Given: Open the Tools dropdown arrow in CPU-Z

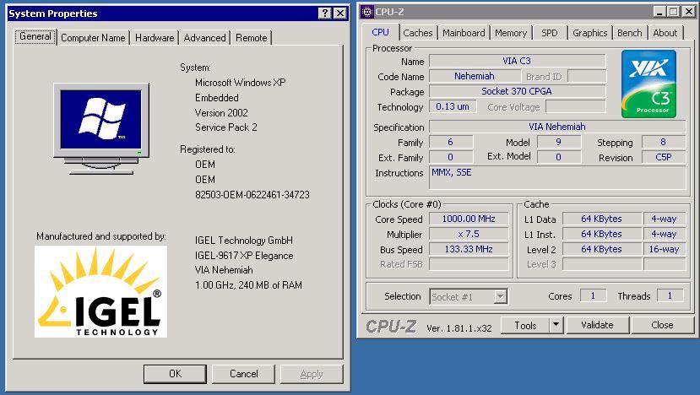Looking at the screenshot, I should click(556, 325).
